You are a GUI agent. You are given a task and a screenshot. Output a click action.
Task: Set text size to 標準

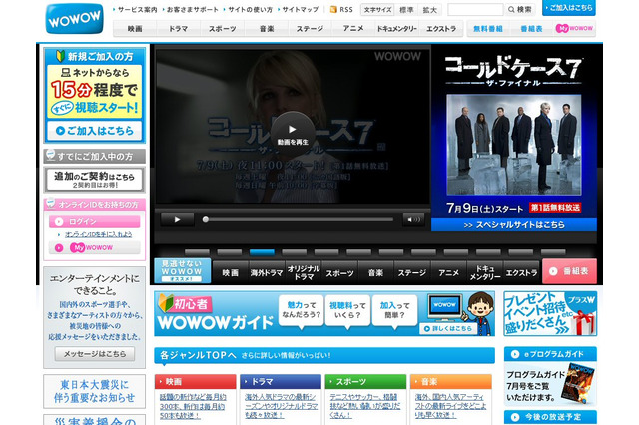pos(406,9)
